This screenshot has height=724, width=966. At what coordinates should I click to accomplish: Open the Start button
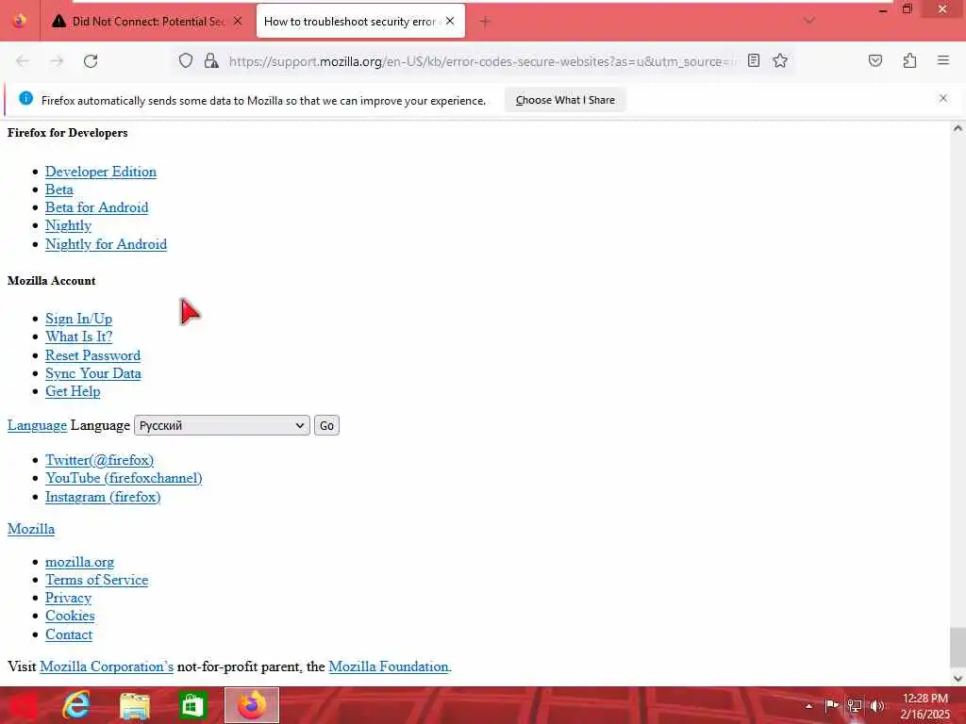pos(23,705)
